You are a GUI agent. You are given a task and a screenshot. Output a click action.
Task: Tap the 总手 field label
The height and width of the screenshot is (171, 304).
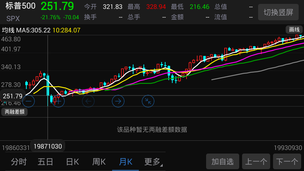134,17
